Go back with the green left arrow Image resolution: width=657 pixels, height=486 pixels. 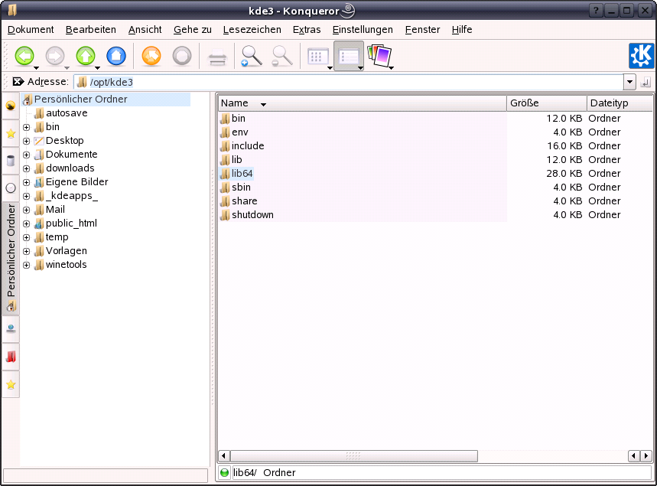[24, 56]
